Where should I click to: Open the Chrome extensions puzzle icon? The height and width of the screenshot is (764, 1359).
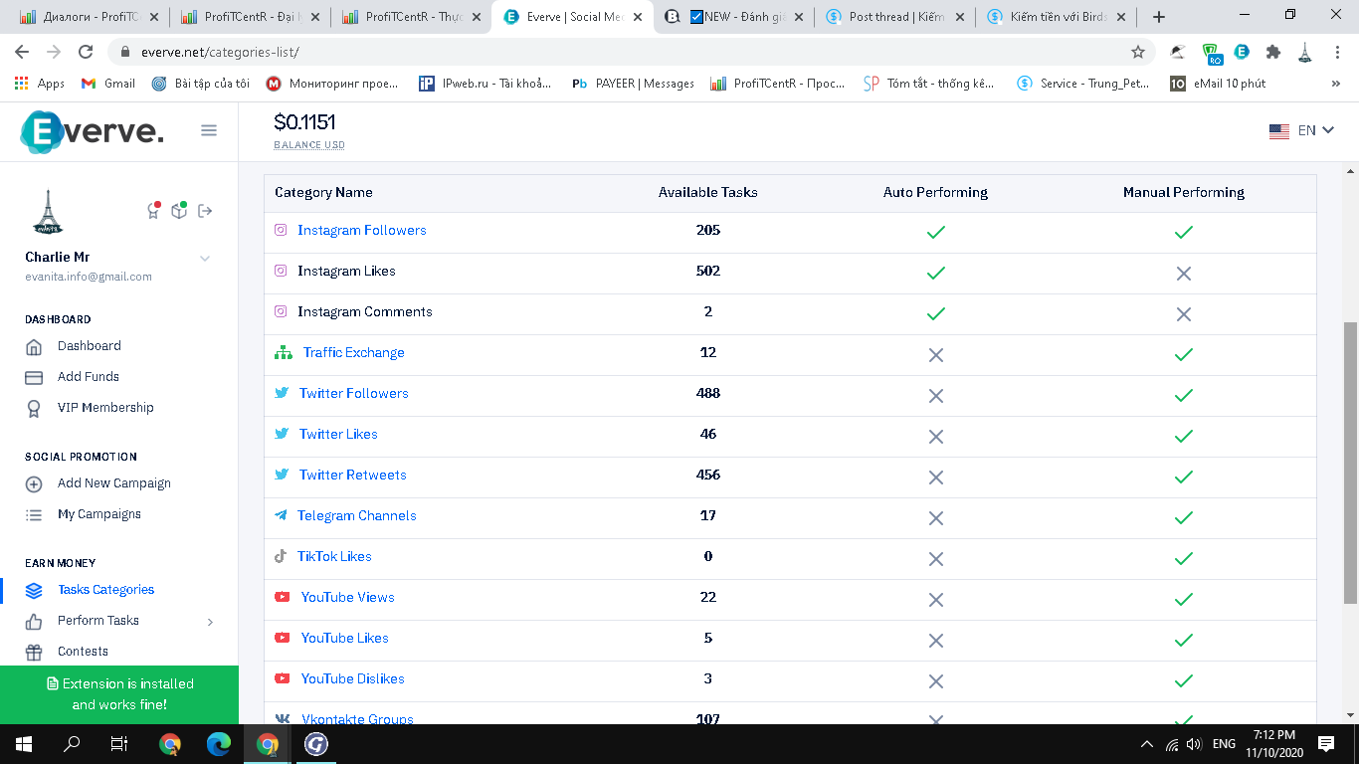1272,52
